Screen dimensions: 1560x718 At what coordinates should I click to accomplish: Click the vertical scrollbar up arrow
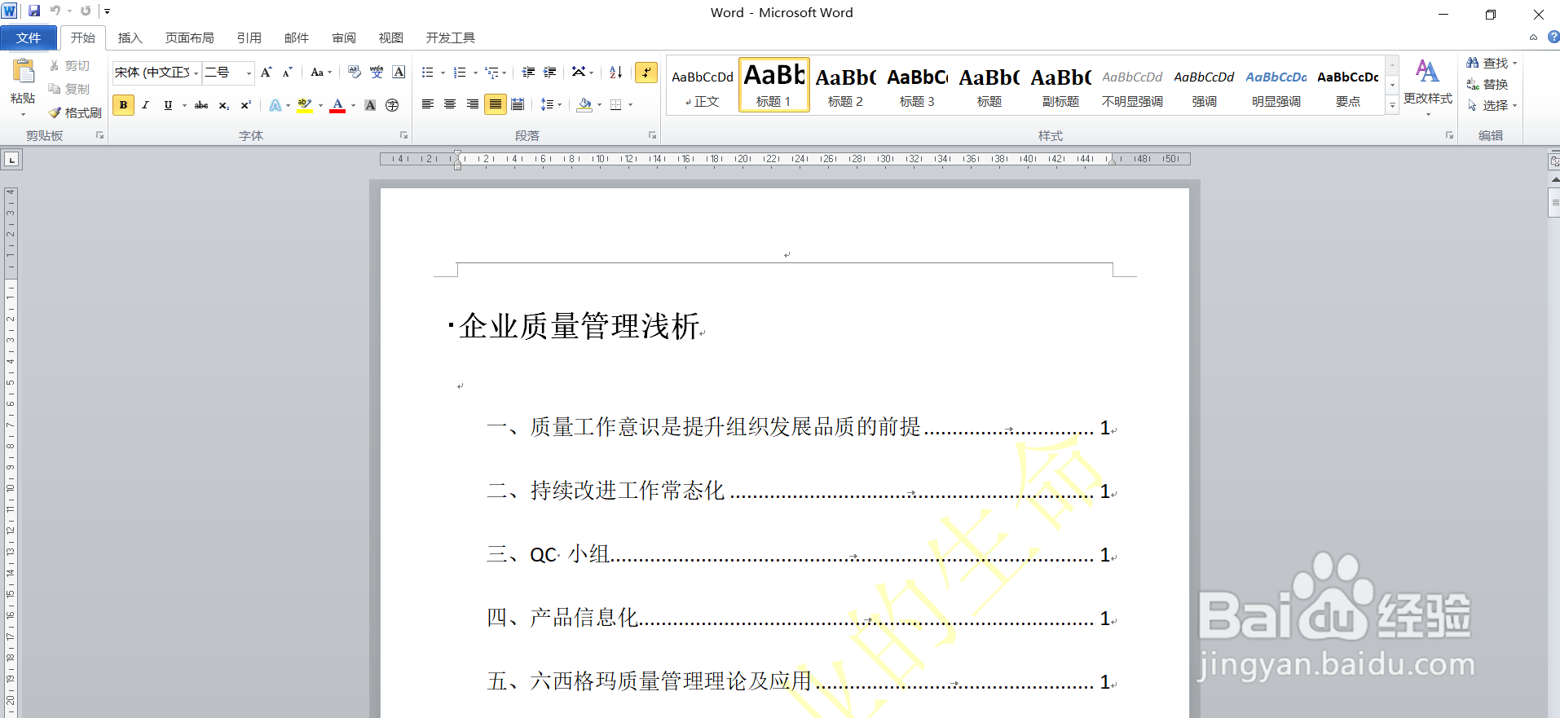click(x=1554, y=179)
